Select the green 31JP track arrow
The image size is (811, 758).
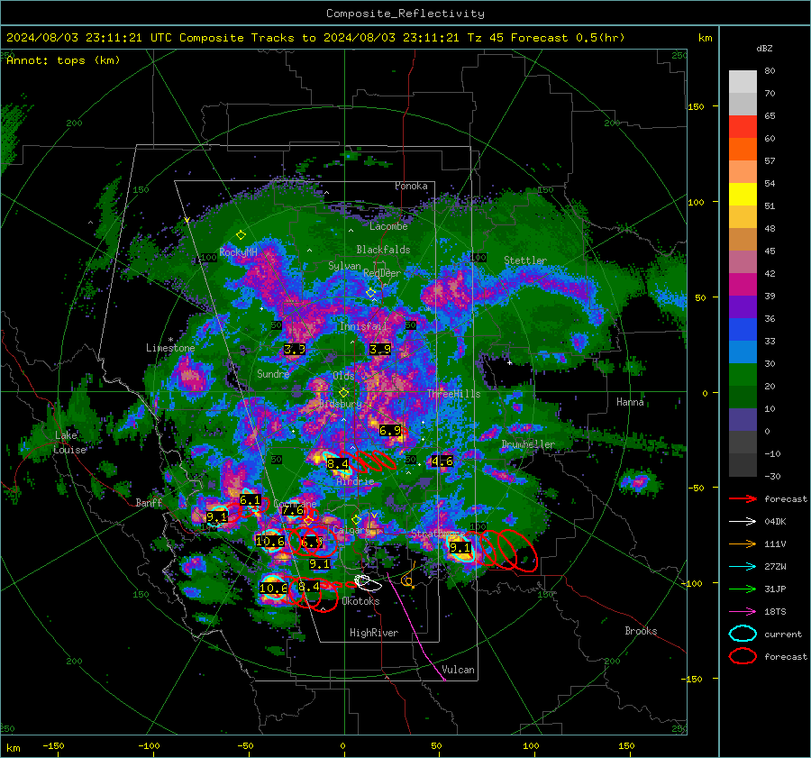point(743,589)
